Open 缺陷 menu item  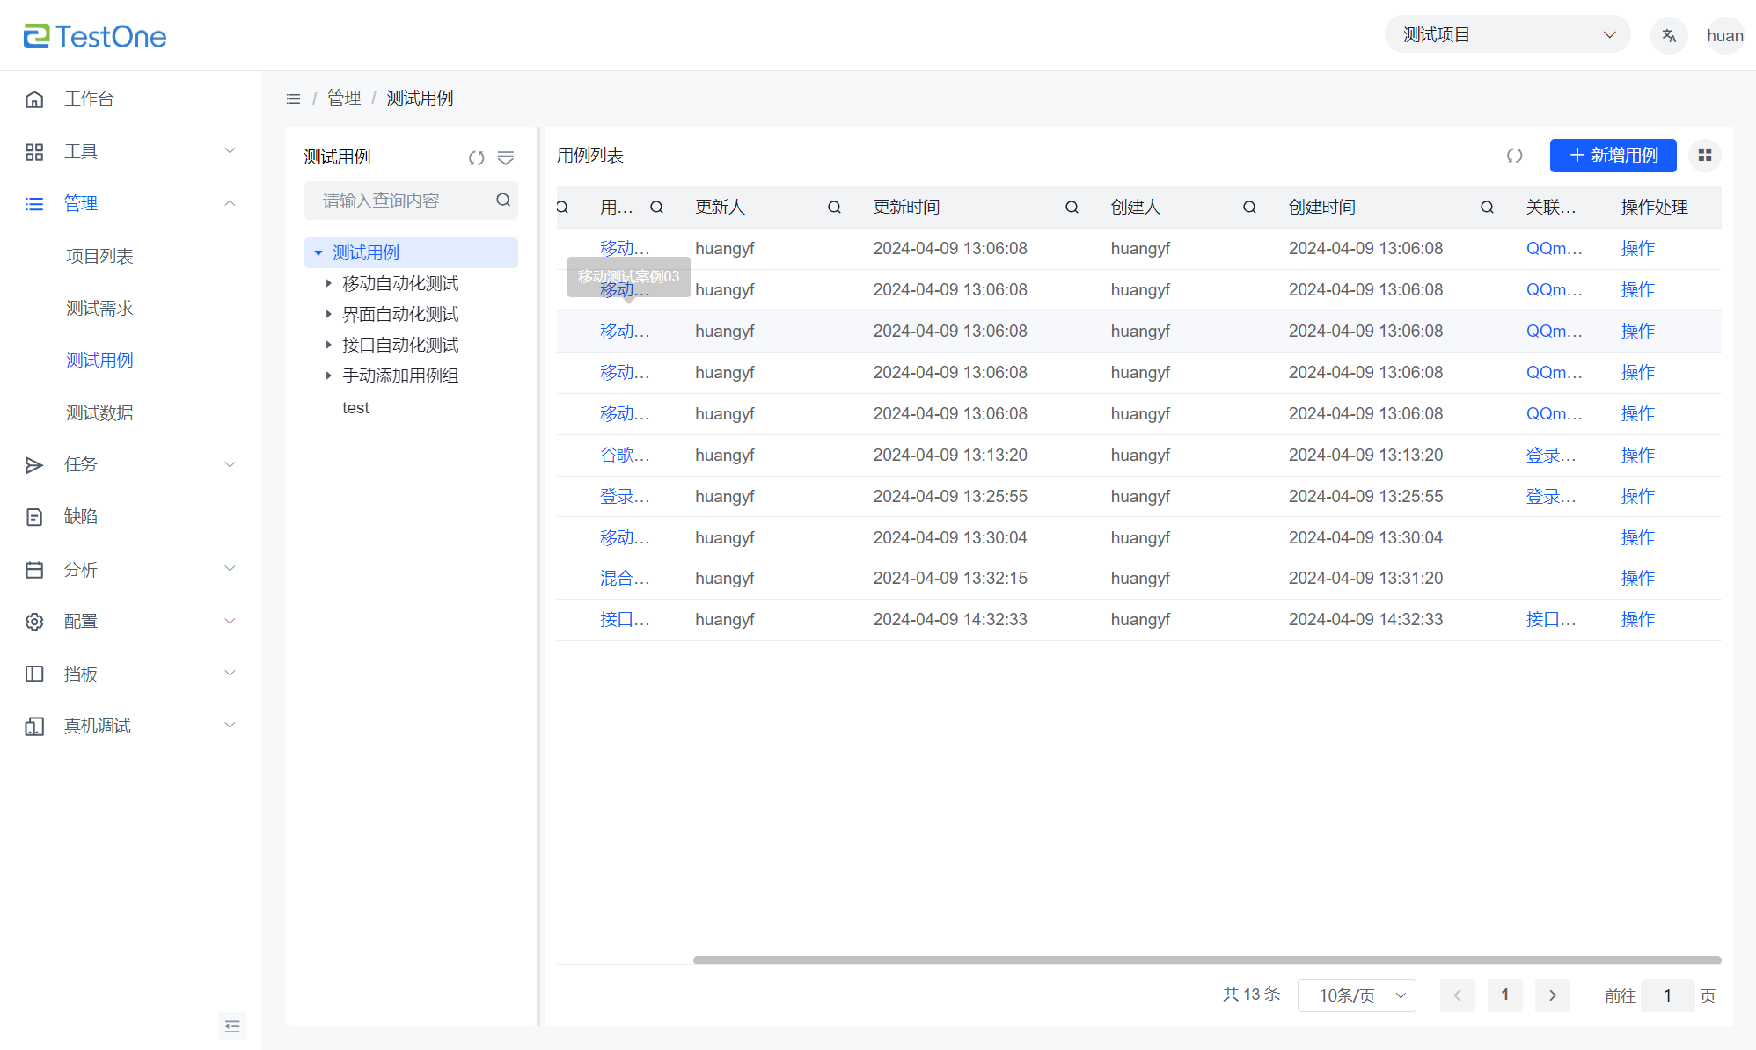[80, 516]
